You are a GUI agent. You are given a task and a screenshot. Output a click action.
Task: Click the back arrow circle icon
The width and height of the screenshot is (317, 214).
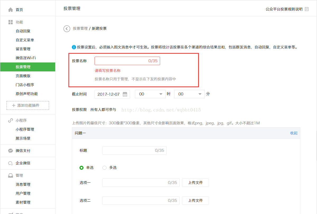tap(67, 28)
